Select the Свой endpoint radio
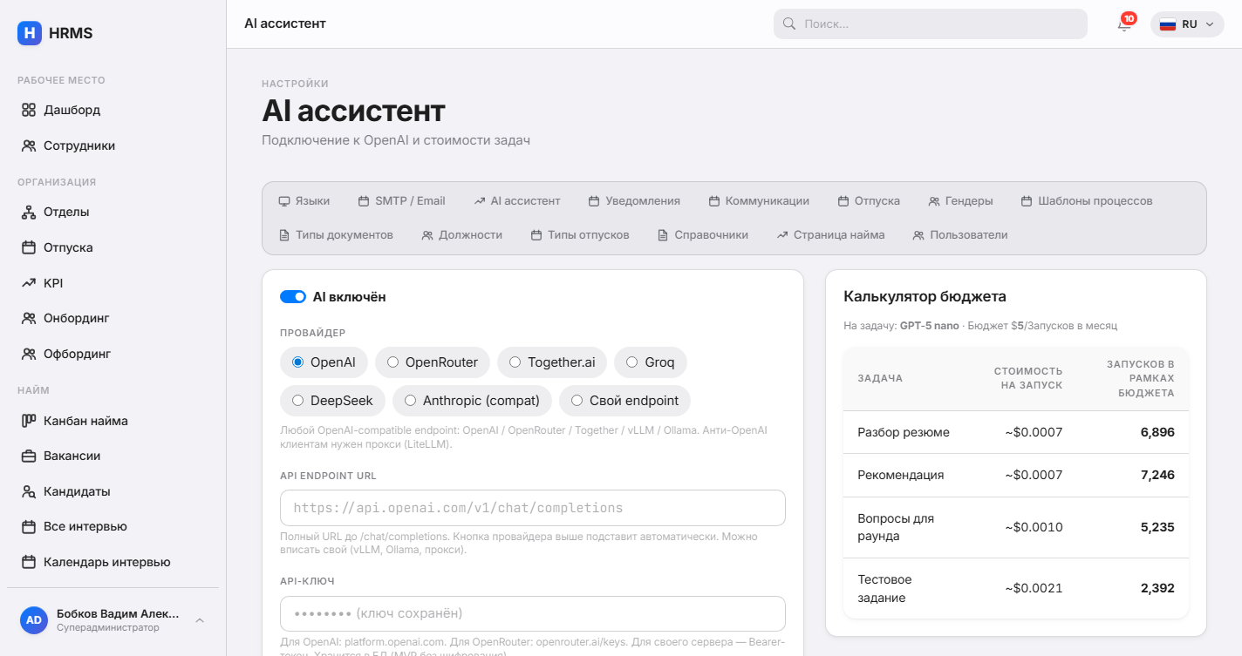This screenshot has height=656, width=1242. pos(577,401)
